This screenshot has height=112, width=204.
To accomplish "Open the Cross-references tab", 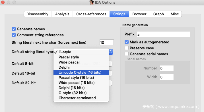I will point(91,14).
